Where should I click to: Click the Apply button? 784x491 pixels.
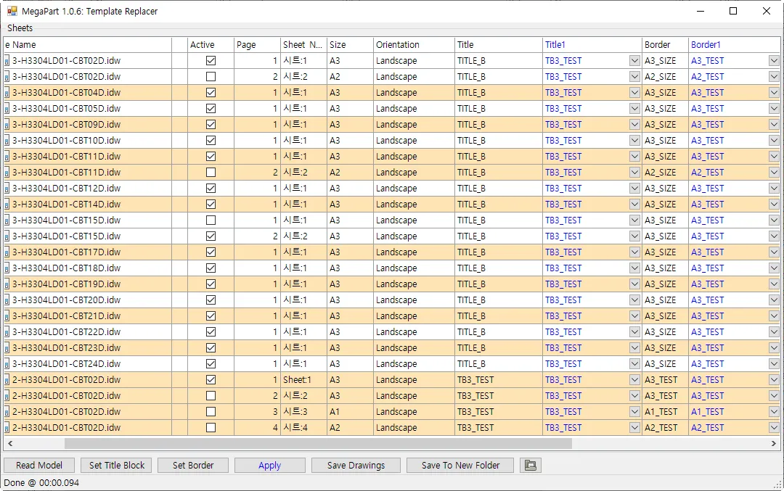269,466
